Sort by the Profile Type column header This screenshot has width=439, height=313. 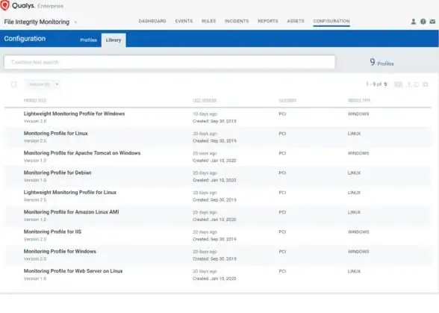pyautogui.click(x=359, y=100)
